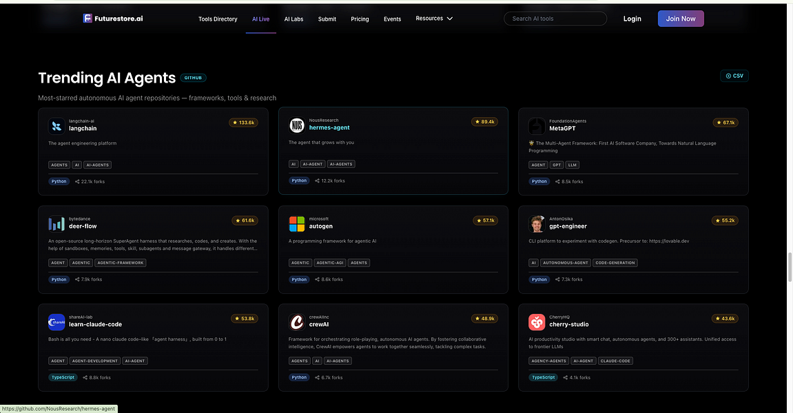Click the AGENTIC-FRAMEWORK tag on deer-flow
The image size is (793, 413).
[121, 263]
